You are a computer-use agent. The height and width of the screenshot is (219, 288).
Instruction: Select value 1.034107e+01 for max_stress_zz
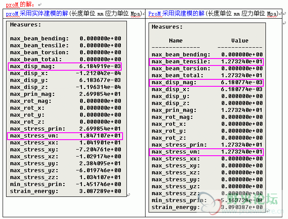(x=100, y=177)
